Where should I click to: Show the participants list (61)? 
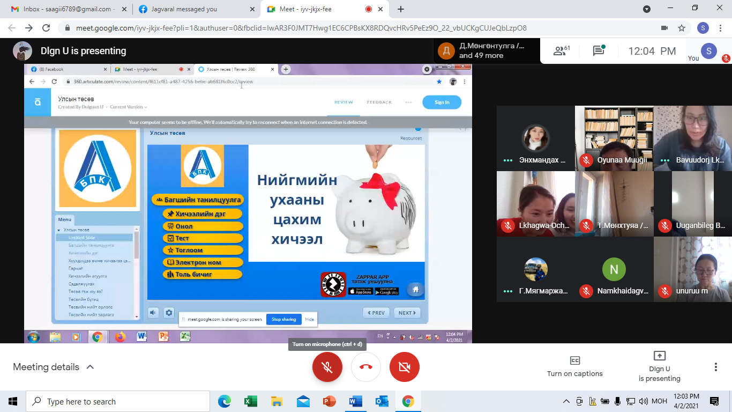point(562,51)
